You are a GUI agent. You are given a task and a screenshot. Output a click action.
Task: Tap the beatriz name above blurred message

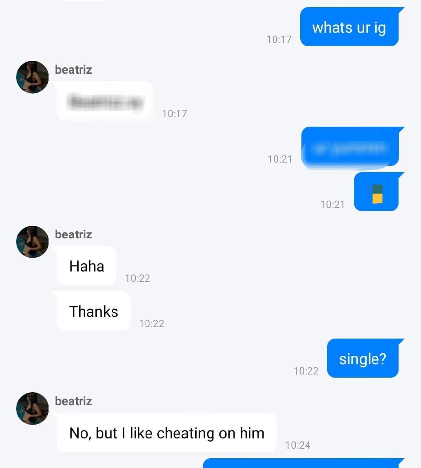pos(73,69)
